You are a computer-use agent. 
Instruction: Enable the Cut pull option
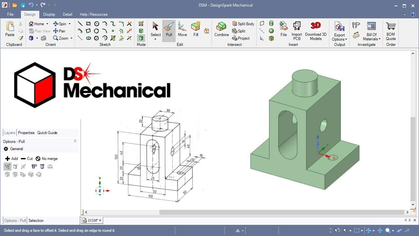click(x=27, y=159)
